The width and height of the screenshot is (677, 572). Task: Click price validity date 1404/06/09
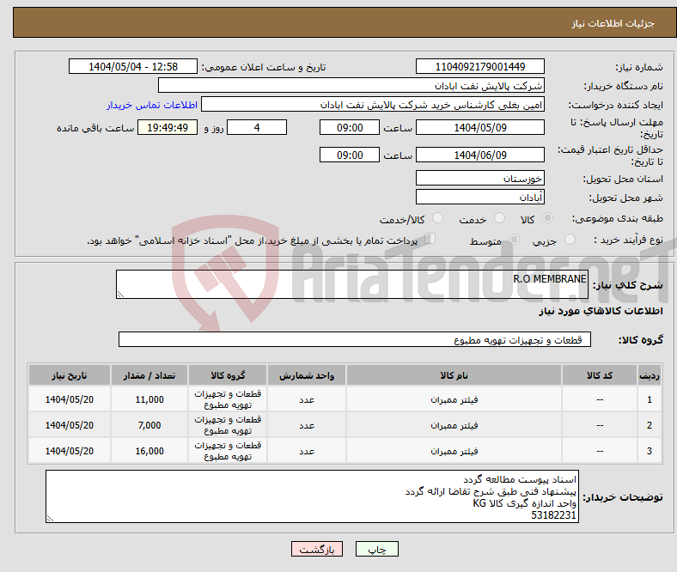click(x=479, y=155)
